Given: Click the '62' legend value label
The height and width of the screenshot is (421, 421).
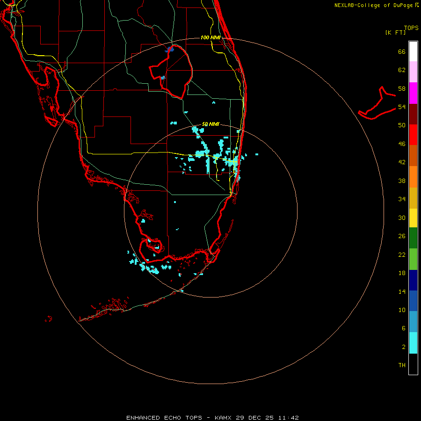Looking at the screenshot, I should [402, 70].
